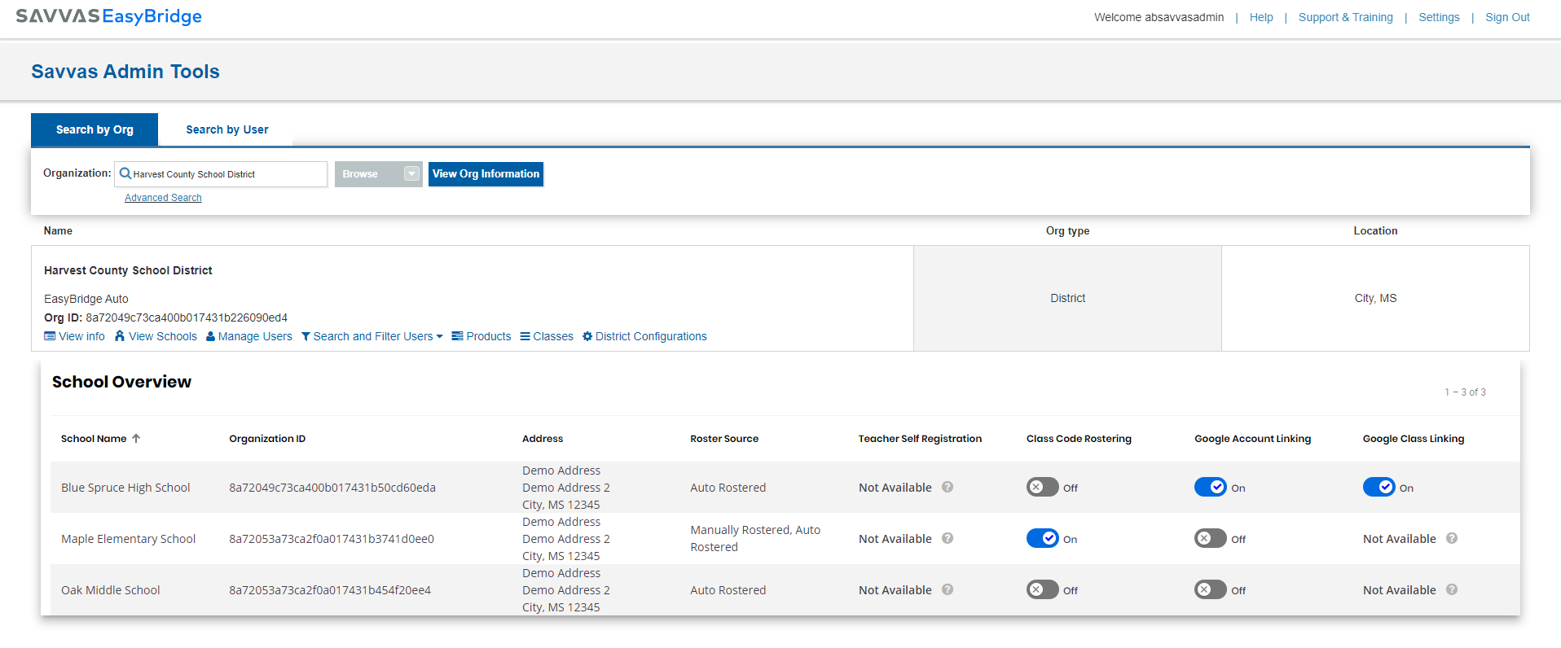Open Settings in header
The height and width of the screenshot is (648, 1561).
[x=1439, y=17]
